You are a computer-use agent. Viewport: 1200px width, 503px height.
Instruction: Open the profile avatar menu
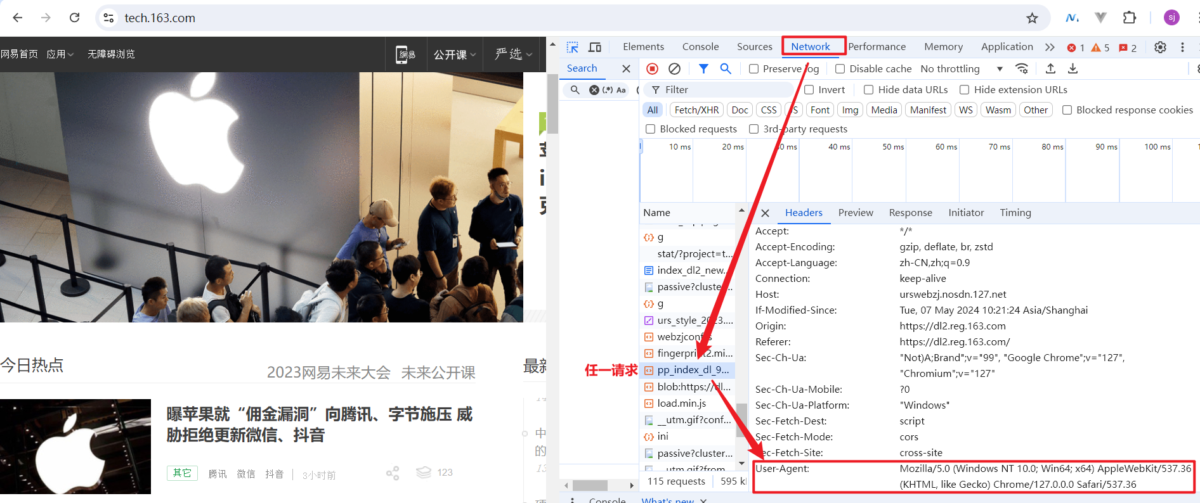[x=1171, y=18]
